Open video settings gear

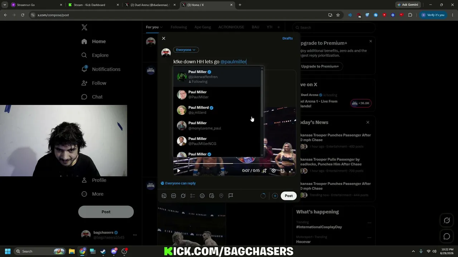tap(273, 171)
